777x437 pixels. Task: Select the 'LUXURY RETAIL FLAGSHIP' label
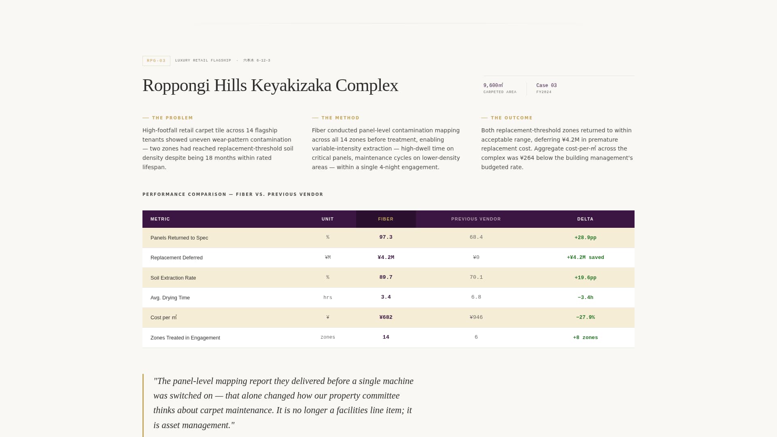pos(203,61)
